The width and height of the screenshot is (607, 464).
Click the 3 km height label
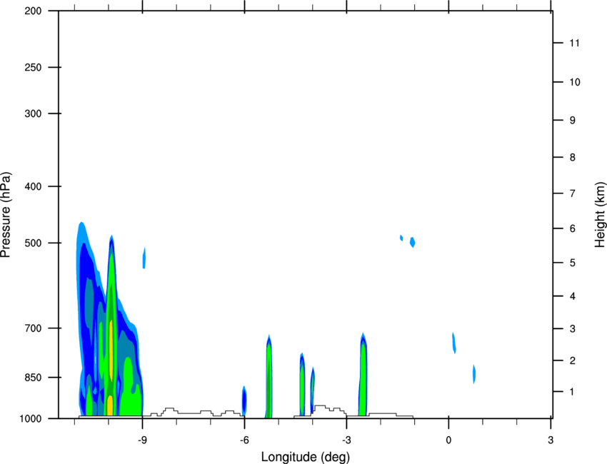[x=573, y=329]
